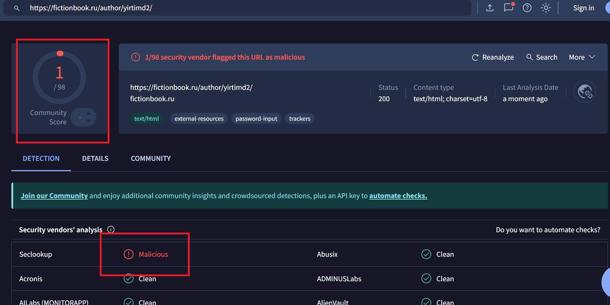The height and width of the screenshot is (305, 610).
Task: Click the Clean checkmark icon for Abusix
Action: [x=426, y=254]
